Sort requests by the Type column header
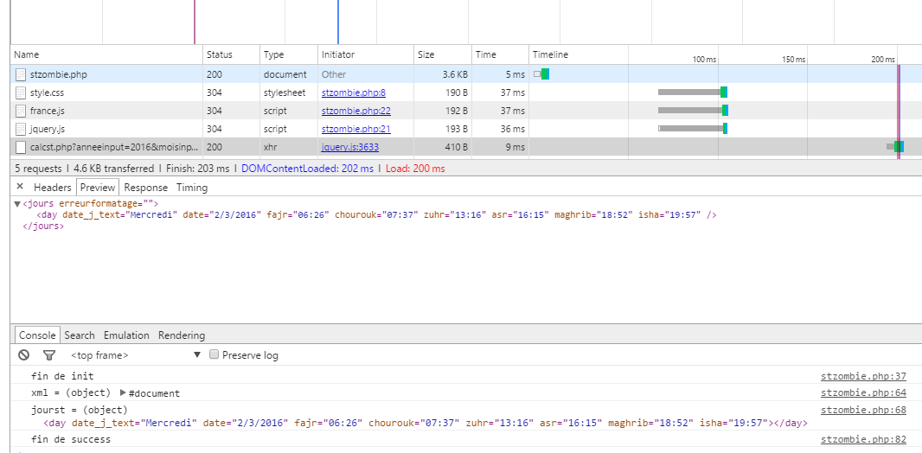This screenshot has height=453, width=922. [289, 54]
